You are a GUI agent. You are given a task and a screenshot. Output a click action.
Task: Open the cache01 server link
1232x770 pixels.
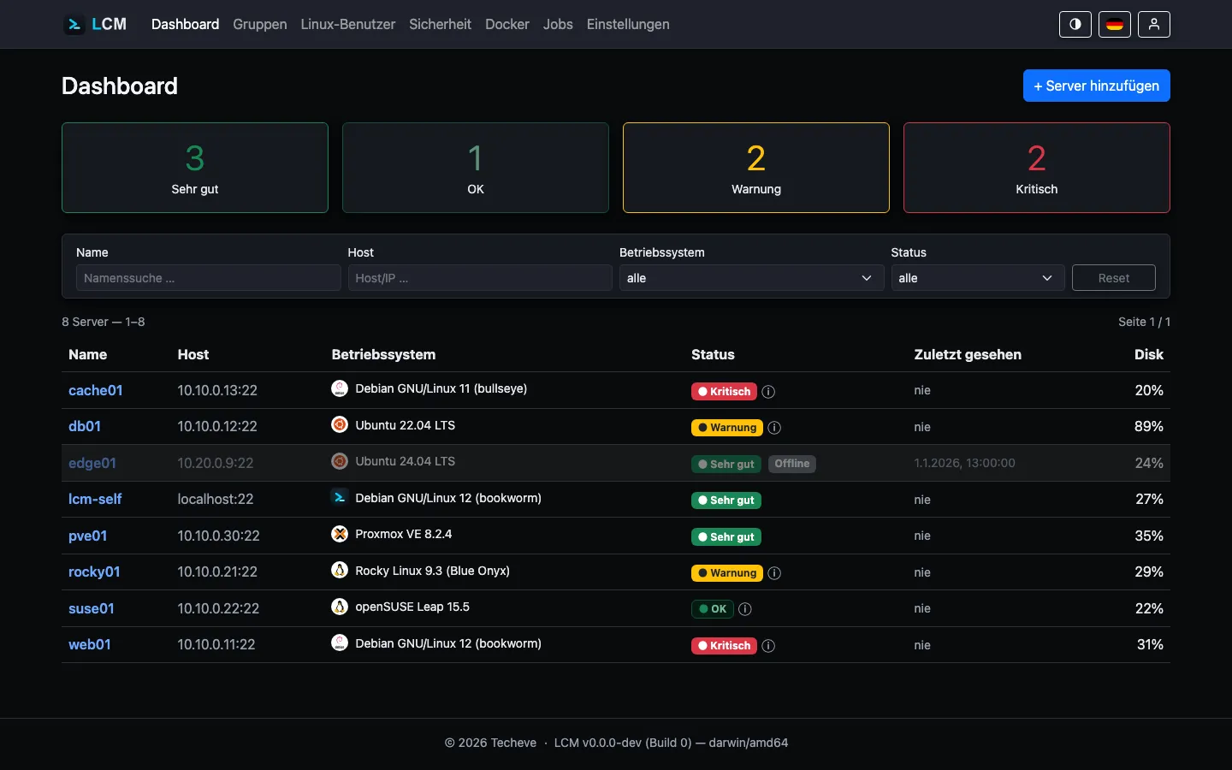[96, 390]
